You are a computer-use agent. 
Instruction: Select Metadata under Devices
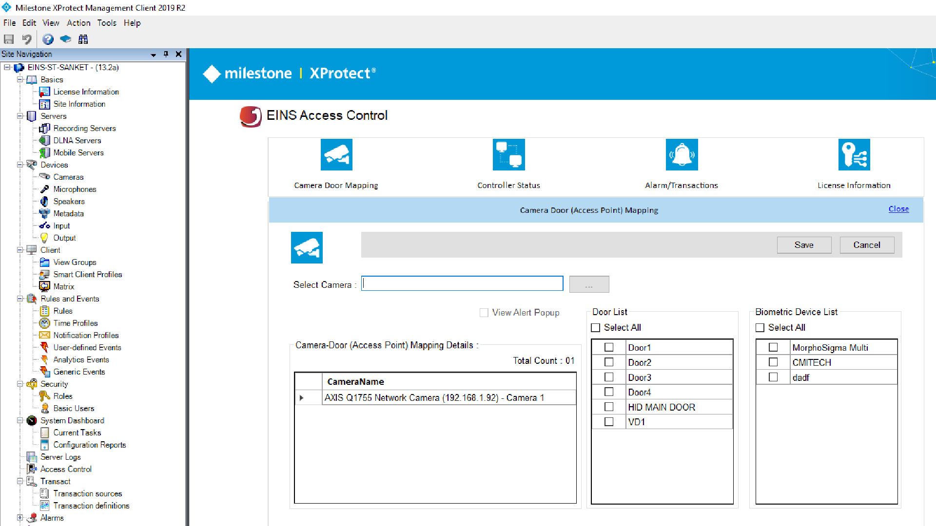click(x=68, y=213)
